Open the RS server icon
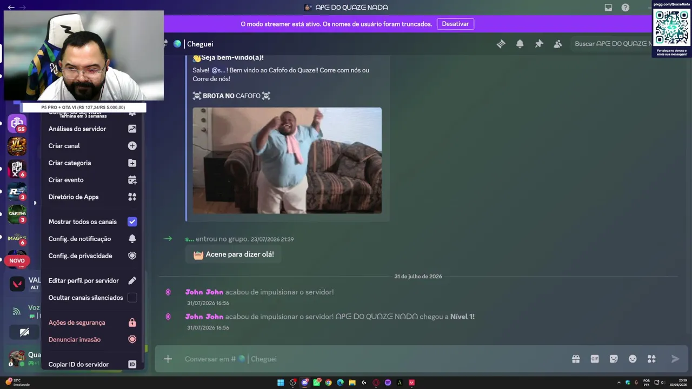 (x=17, y=191)
